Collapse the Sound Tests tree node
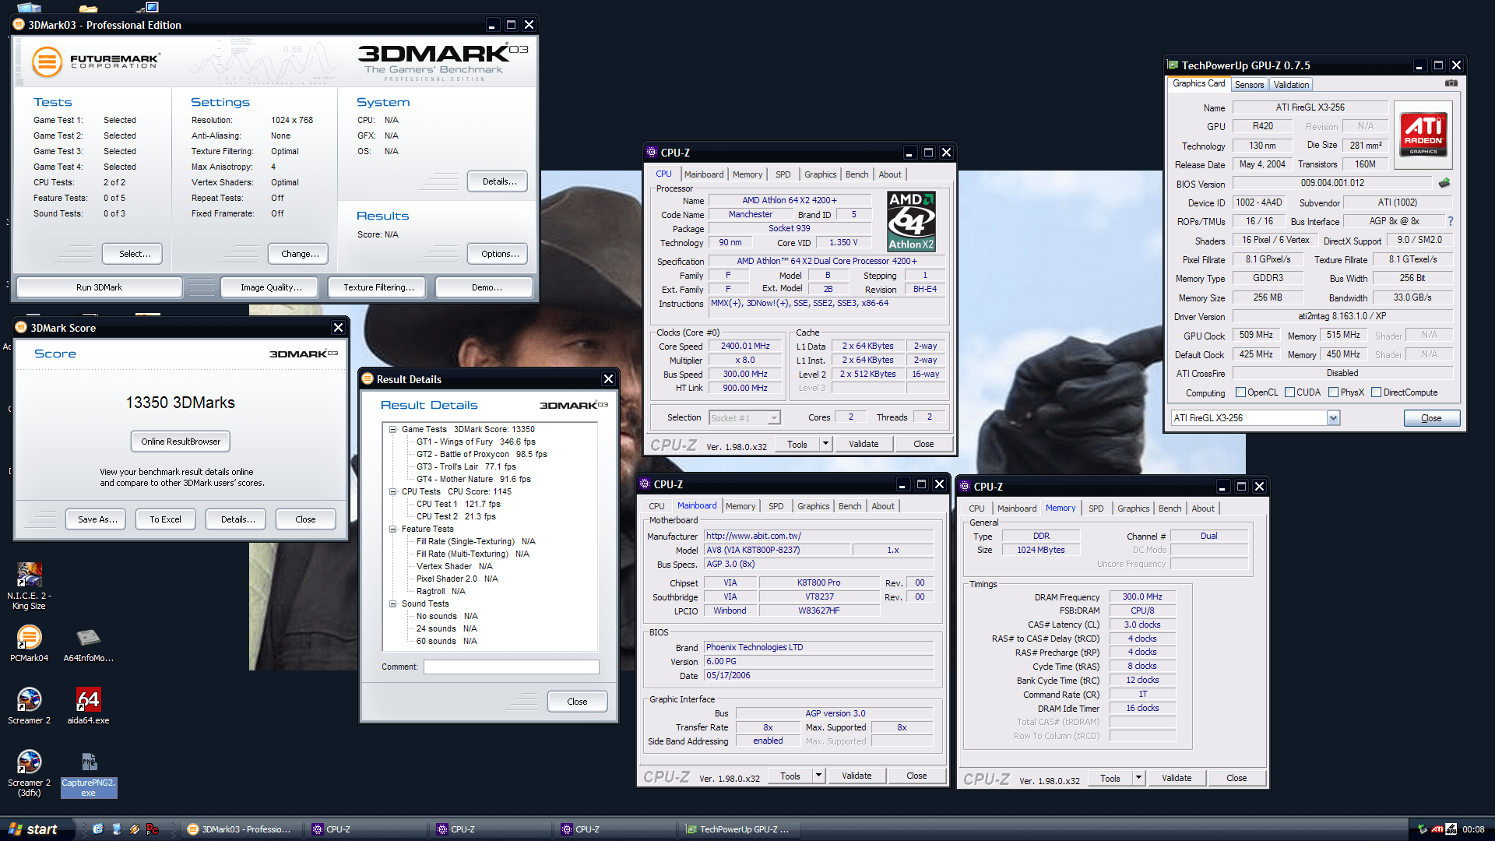This screenshot has width=1495, height=841. point(393,603)
